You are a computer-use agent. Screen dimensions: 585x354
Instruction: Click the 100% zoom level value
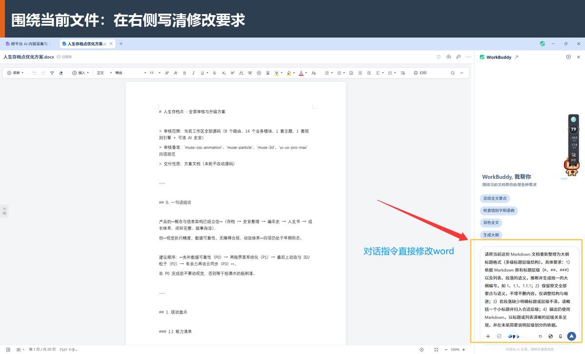pyautogui.click(x=455, y=350)
